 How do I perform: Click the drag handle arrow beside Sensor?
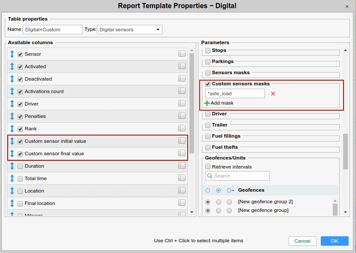click(x=12, y=54)
